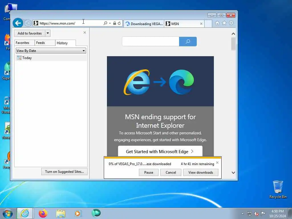
Task: Go back with the blue Back arrow
Action: tap(18, 23)
